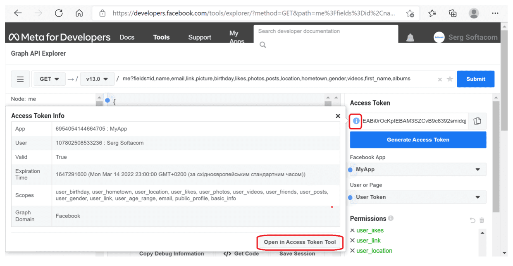Open the Docs menu
Viewport: 513px width, 266px height.
[x=127, y=37]
